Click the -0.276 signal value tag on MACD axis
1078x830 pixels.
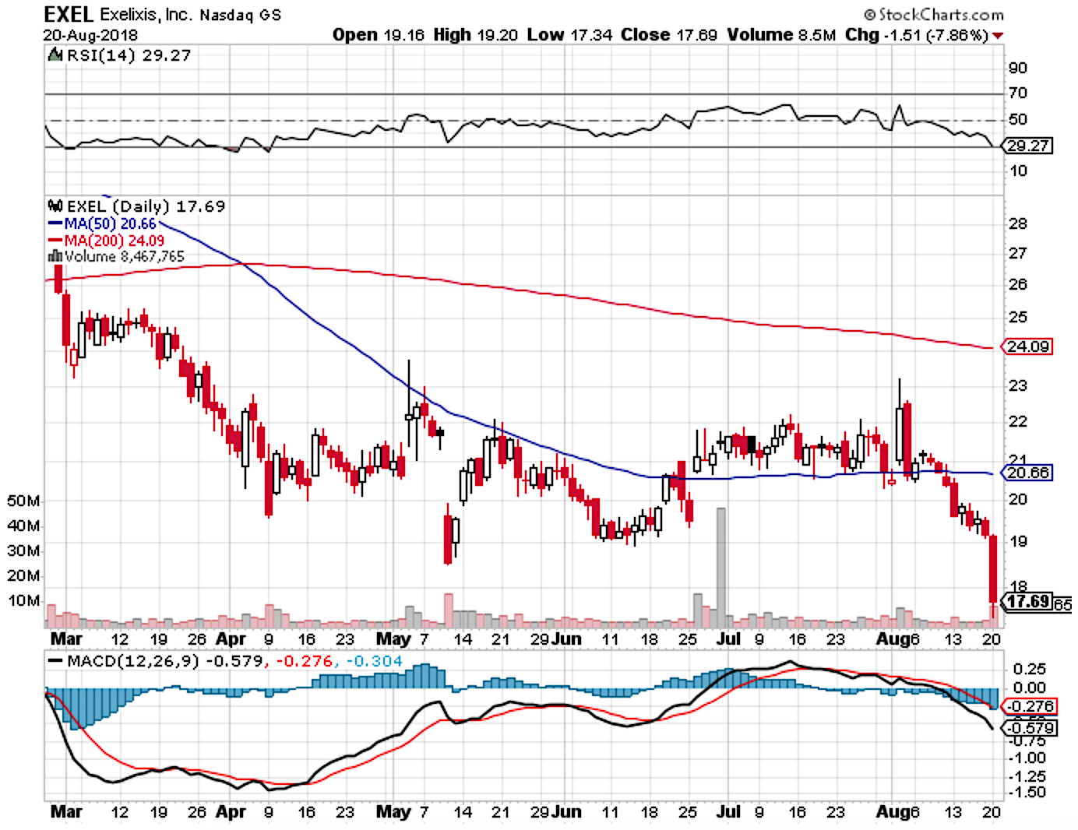(1030, 706)
